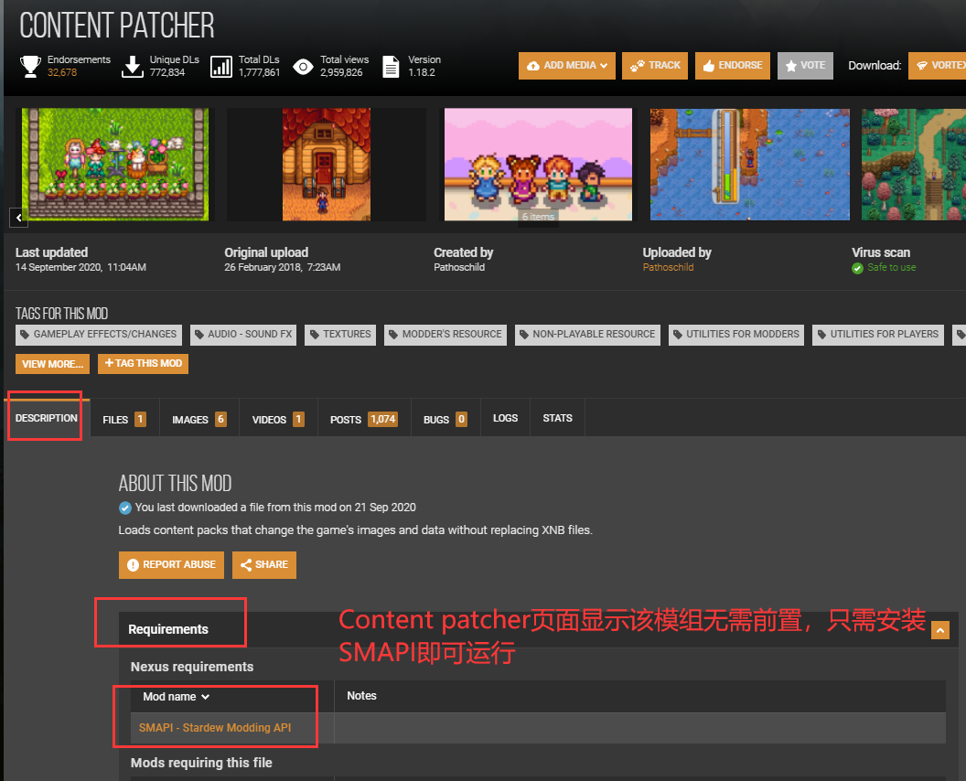Select the Modder's Resource tag
Image resolution: width=966 pixels, height=781 pixels.
tap(445, 335)
